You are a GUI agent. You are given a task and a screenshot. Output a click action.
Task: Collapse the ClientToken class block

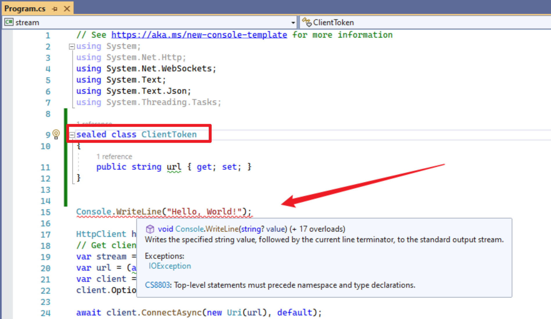[71, 135]
